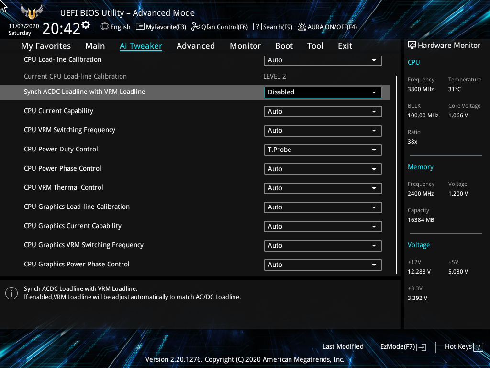Image resolution: width=490 pixels, height=368 pixels.
Task: Click the TUF logo emblem
Action: 32,12
